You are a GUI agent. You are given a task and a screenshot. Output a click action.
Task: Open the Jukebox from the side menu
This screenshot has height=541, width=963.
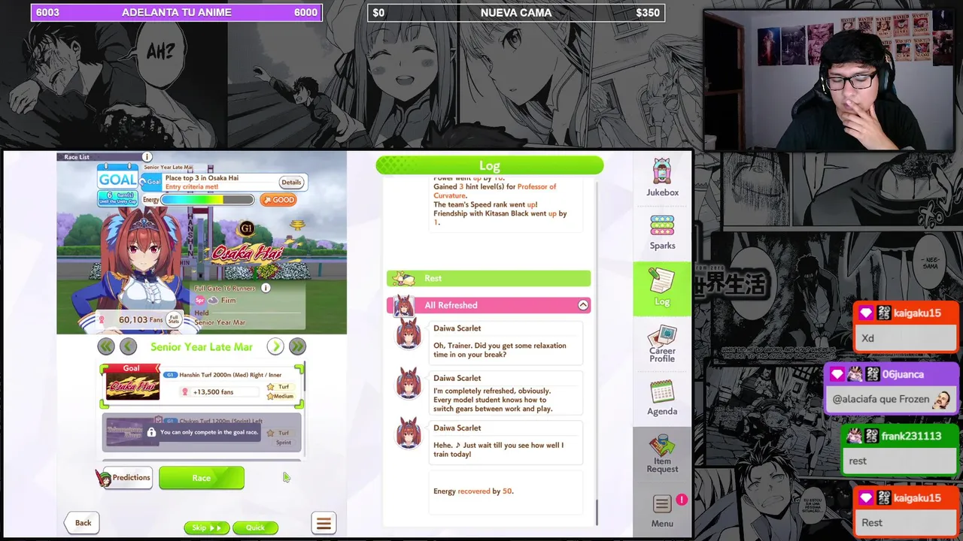662,179
